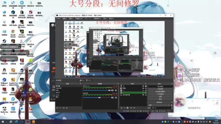Viewport: 221px width, 124px height.
Task: Click the Start Virtual Camera button
Action: [x=160, y=91]
